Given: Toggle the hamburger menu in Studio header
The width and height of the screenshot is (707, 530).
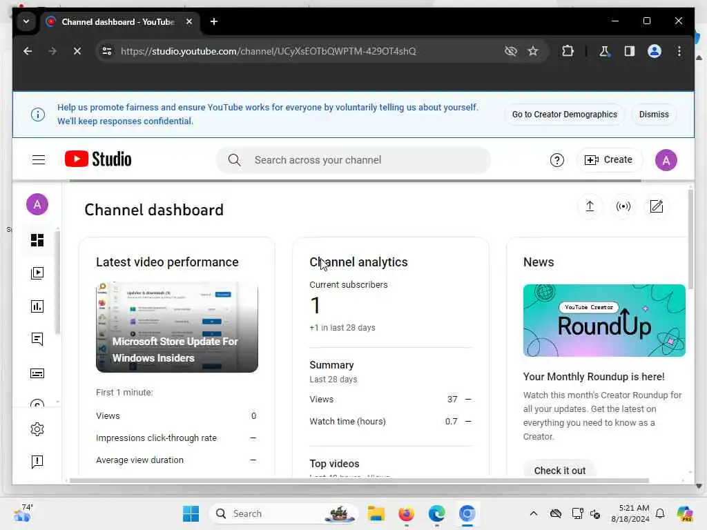Looking at the screenshot, I should point(39,160).
